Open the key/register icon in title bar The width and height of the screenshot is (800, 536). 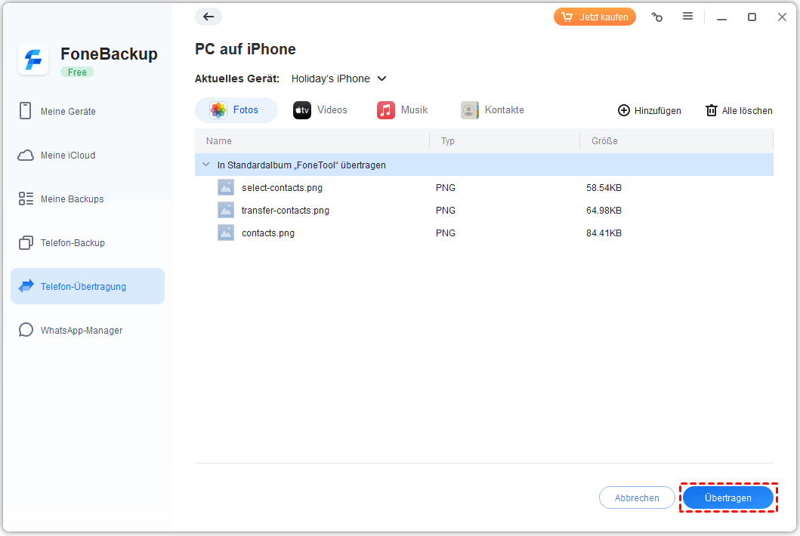pos(657,17)
